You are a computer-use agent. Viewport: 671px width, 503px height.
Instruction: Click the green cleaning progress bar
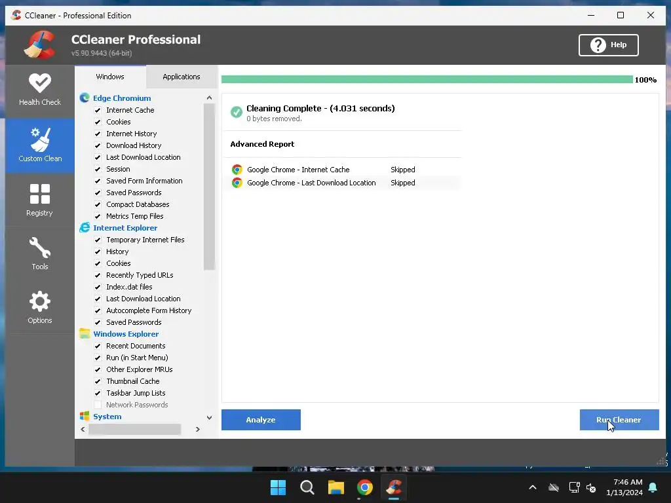(427, 79)
